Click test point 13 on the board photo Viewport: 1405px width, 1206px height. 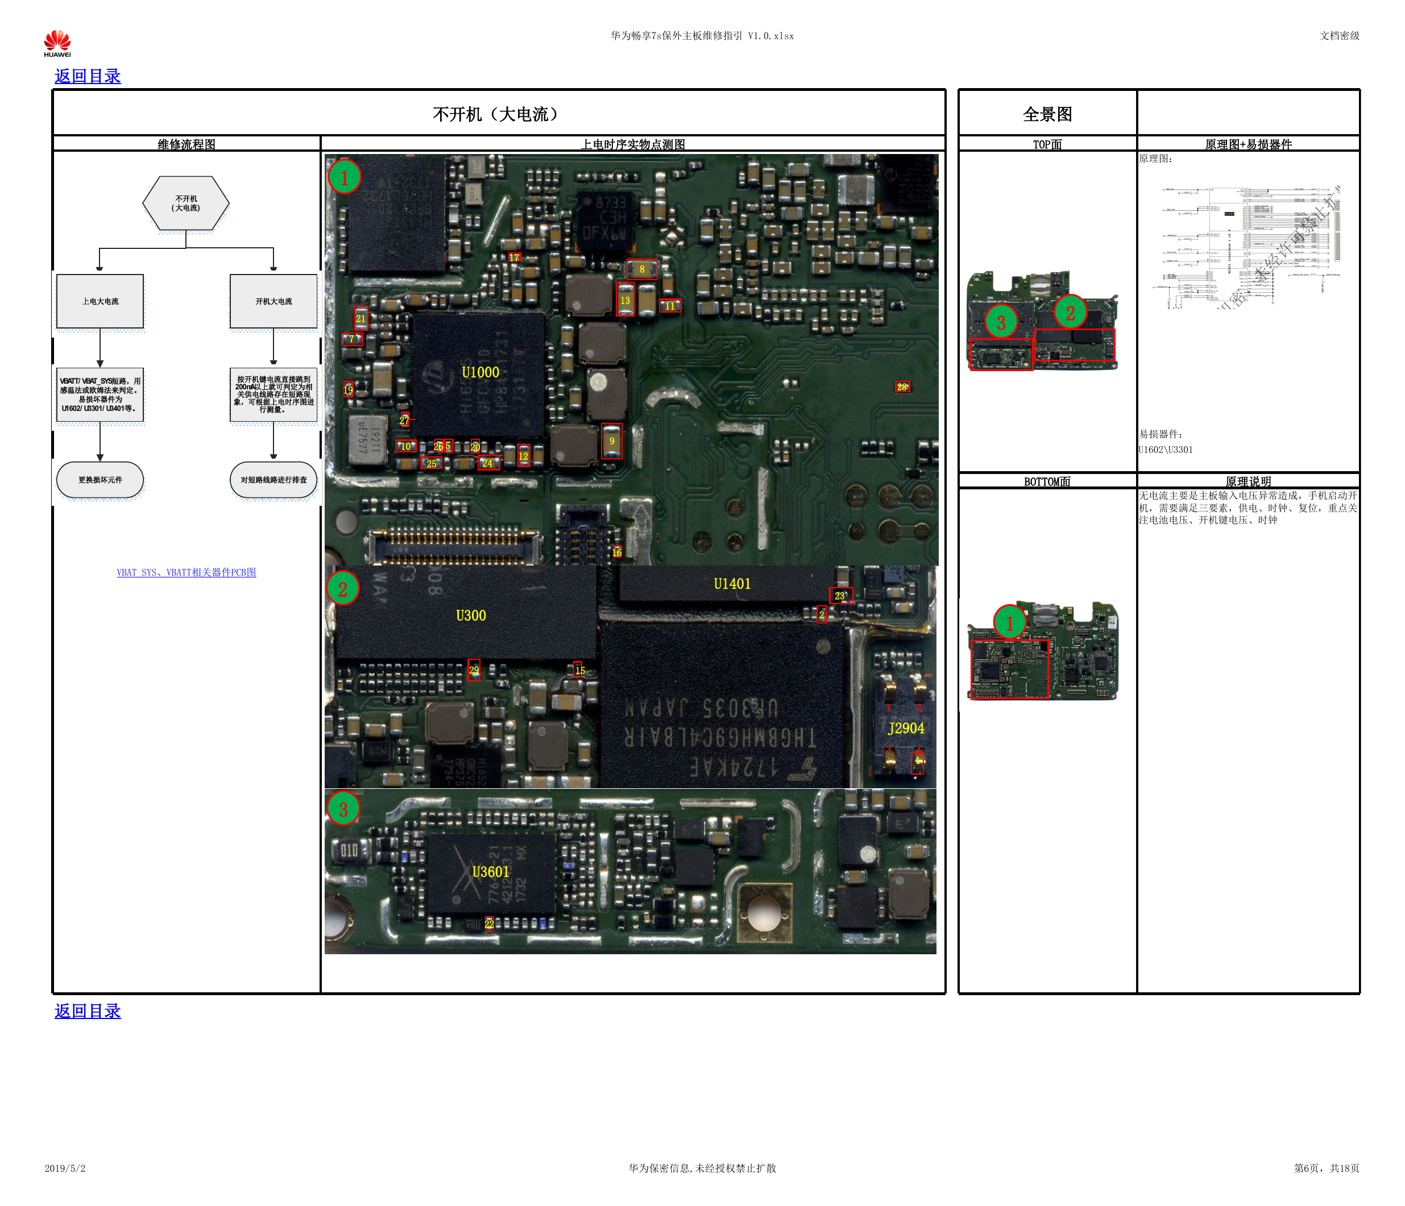pos(625,300)
